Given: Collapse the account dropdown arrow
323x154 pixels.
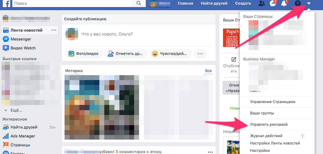Looking at the screenshot, I should point(309,3).
